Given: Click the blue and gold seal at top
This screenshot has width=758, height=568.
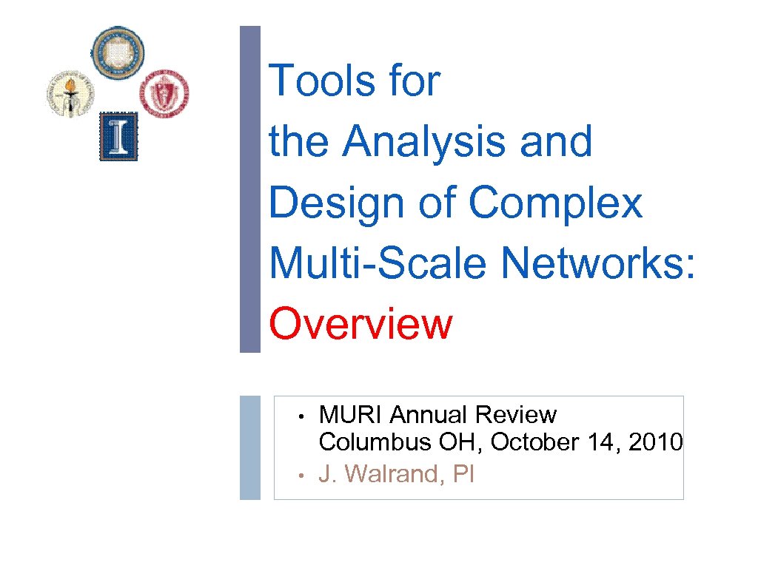Looking at the screenshot, I should click(x=118, y=53).
